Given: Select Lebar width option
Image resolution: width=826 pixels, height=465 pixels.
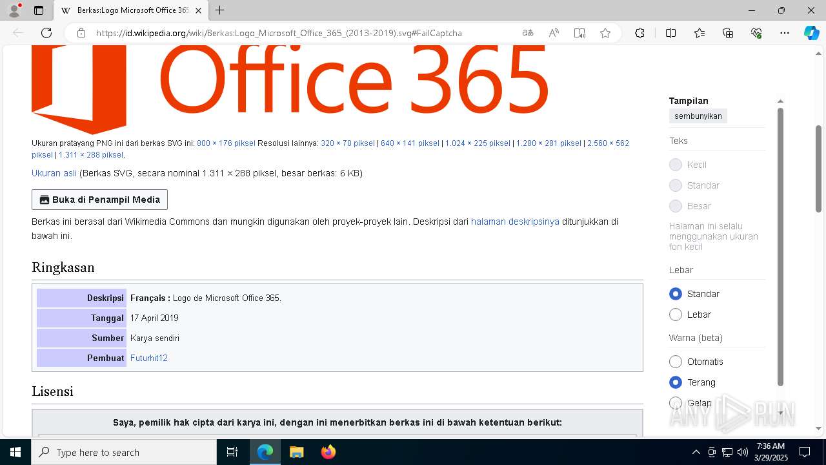Looking at the screenshot, I should pos(676,315).
